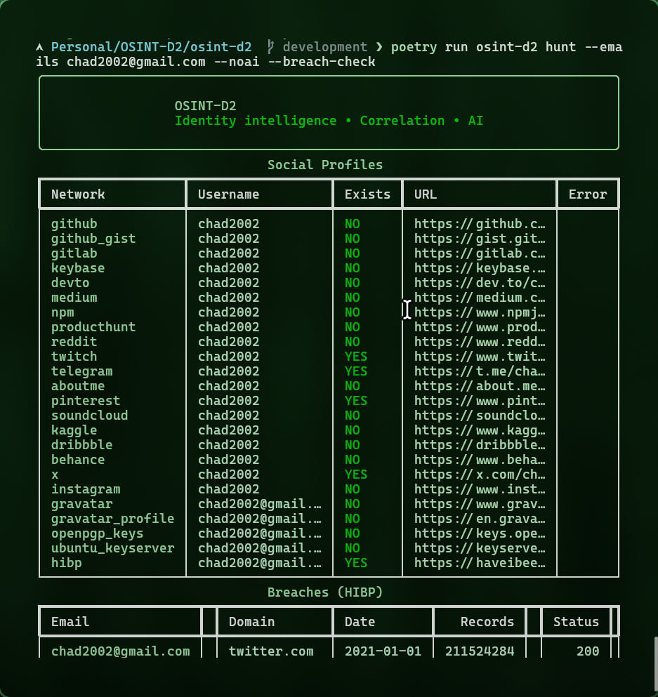658x697 pixels.
Task: Open the www.twit… URL link
Action: click(480, 357)
